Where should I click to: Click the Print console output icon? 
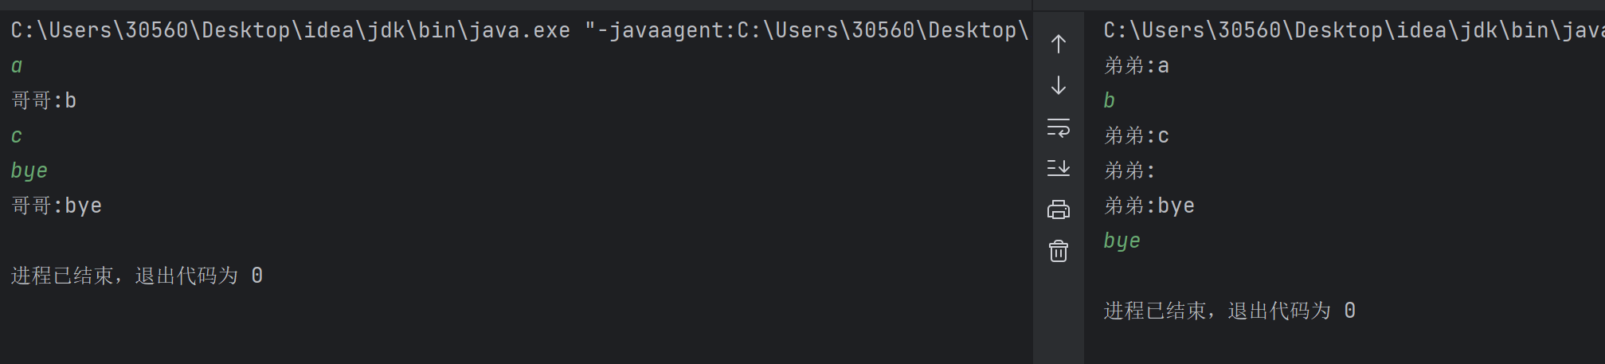coord(1058,209)
